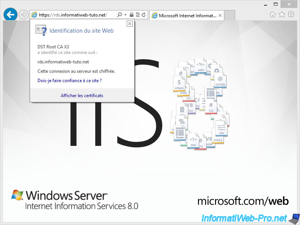Close the Microsoft Internet Informat... tab
Image resolution: width=300 pixels, height=225 pixels.
[x=220, y=15]
